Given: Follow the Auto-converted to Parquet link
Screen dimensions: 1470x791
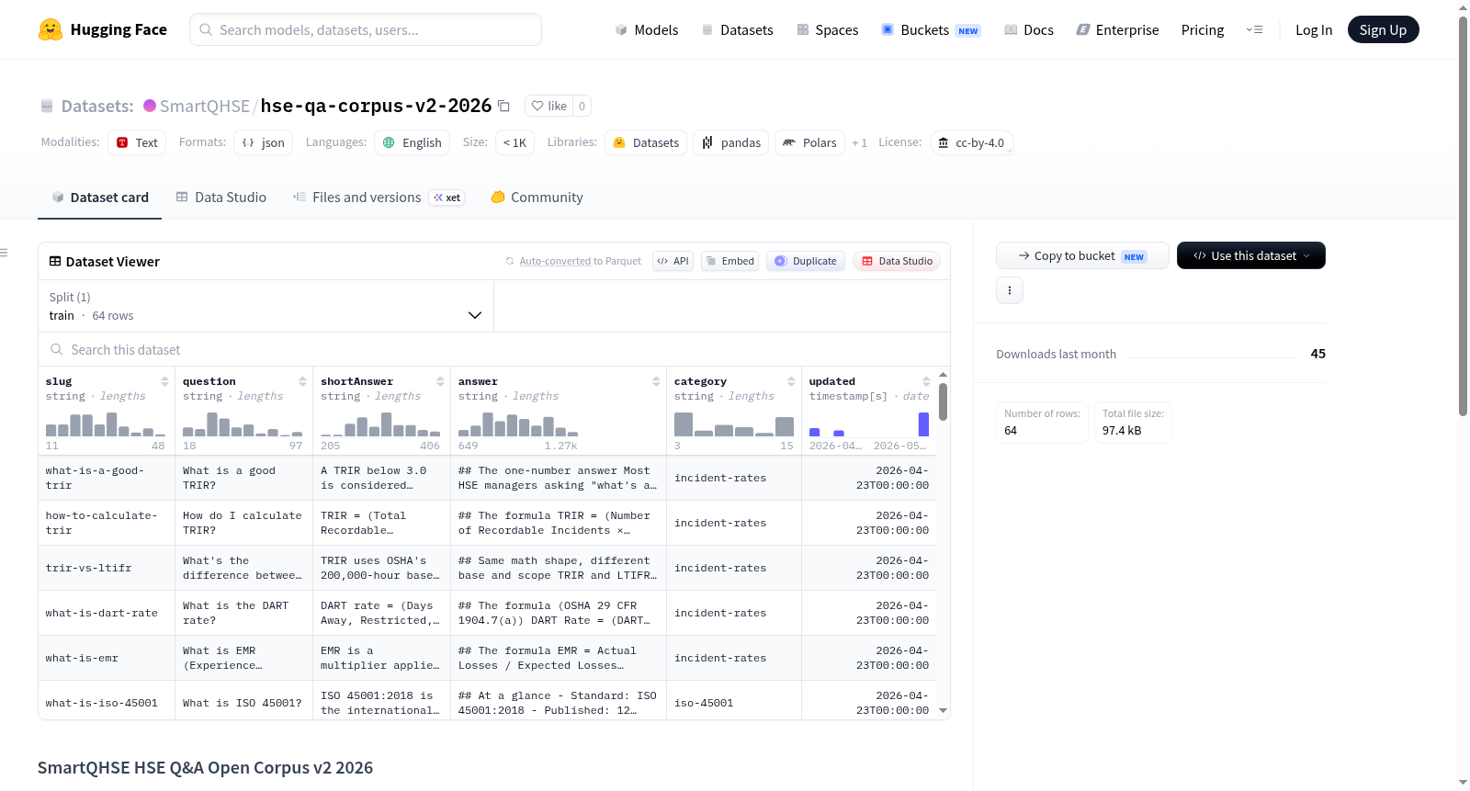Looking at the screenshot, I should tap(580, 261).
